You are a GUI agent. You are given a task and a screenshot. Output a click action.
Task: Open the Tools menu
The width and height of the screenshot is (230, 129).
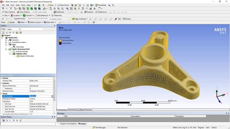click(x=23, y=5)
